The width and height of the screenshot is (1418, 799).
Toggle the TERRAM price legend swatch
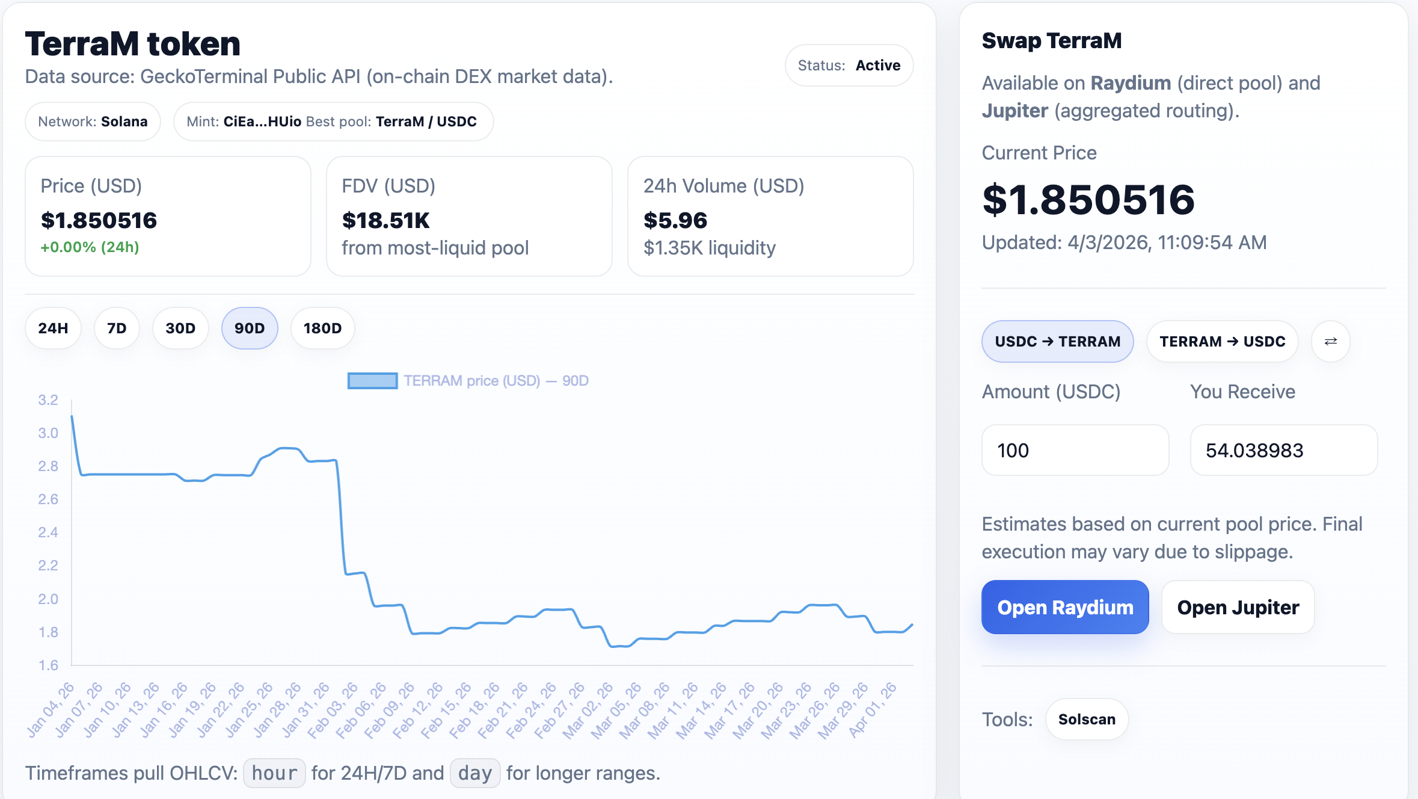(x=372, y=381)
